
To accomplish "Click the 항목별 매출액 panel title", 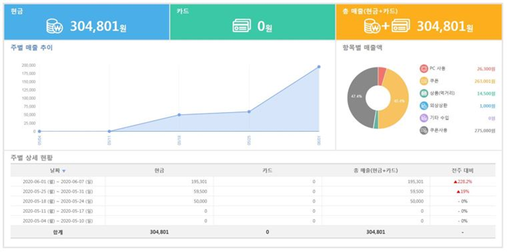I will click(363, 48).
